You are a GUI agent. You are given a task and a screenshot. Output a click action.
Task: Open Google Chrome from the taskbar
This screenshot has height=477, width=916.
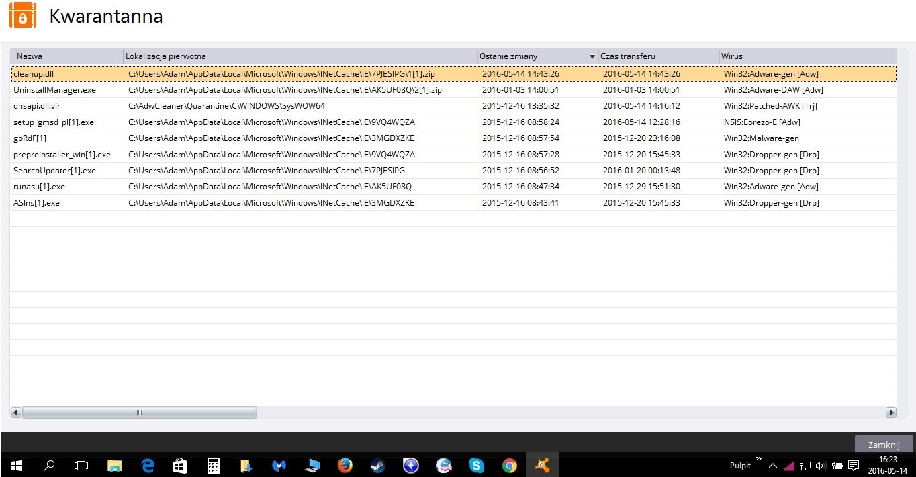click(510, 465)
